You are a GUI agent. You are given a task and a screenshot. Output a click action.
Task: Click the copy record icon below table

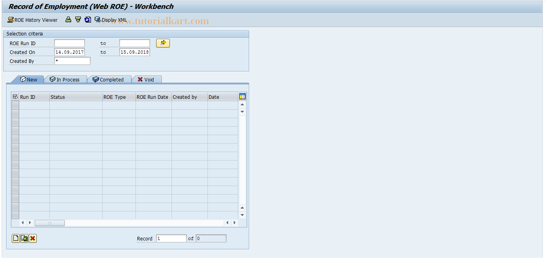point(24,238)
